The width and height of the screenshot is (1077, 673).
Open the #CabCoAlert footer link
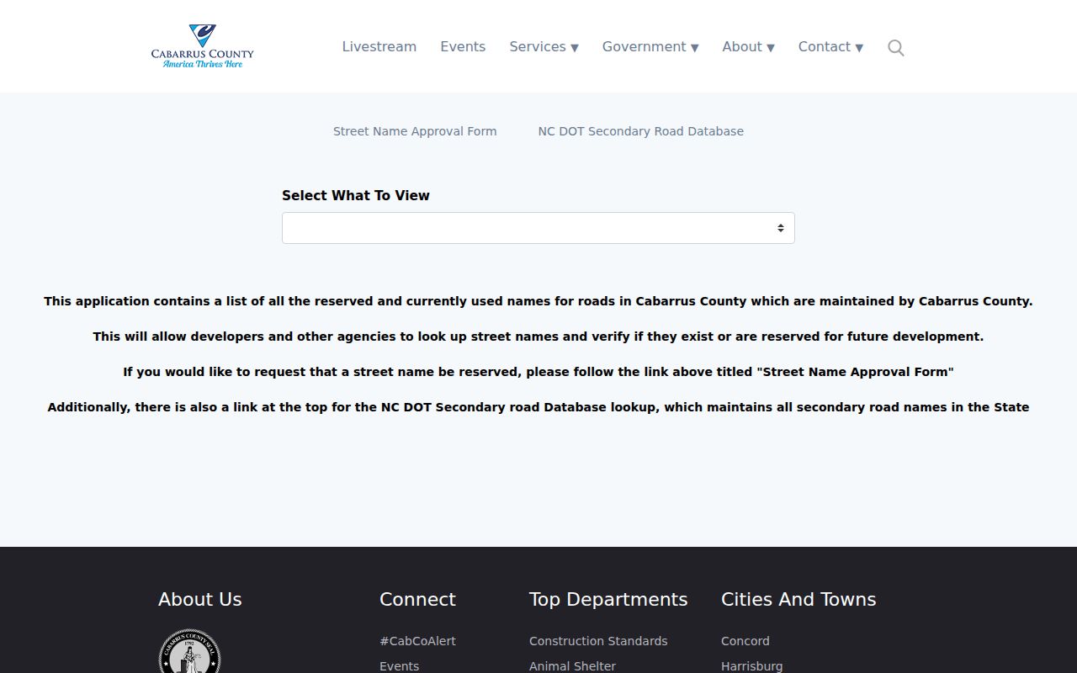[x=417, y=641]
